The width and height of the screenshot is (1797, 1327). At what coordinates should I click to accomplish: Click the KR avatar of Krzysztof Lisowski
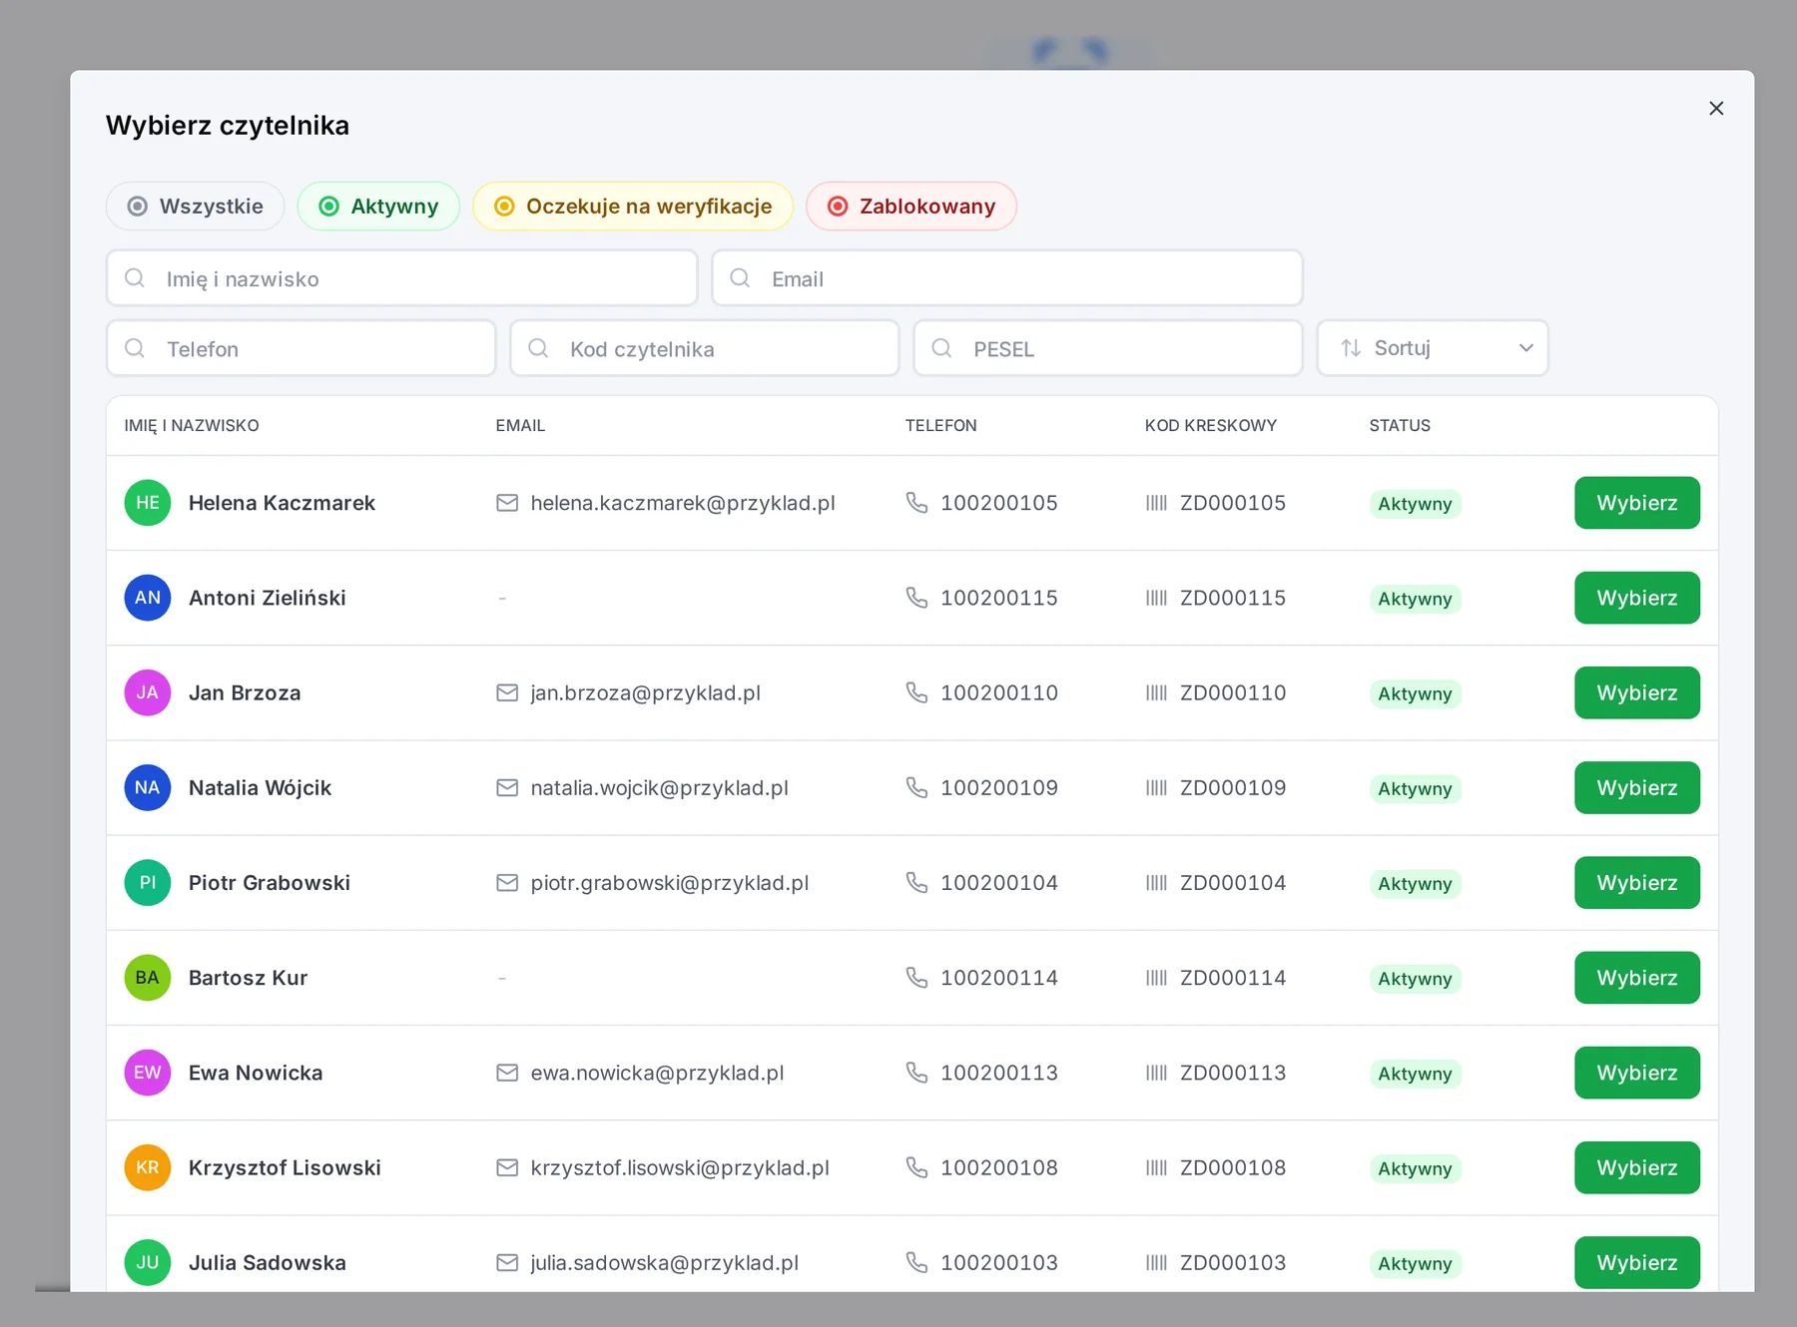[148, 1167]
